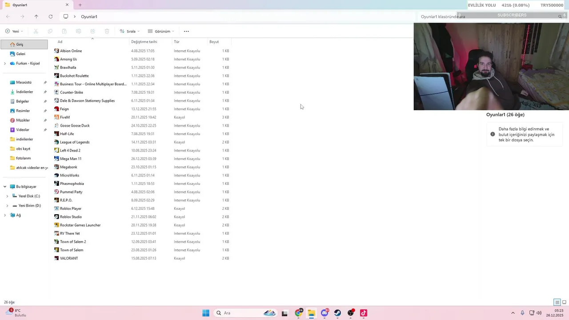
Task: Click the Paste toolbar icon
Action: [x=64, y=31]
